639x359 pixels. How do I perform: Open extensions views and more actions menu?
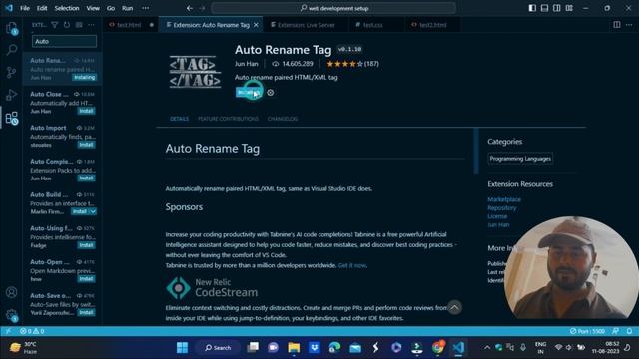[x=91, y=25]
